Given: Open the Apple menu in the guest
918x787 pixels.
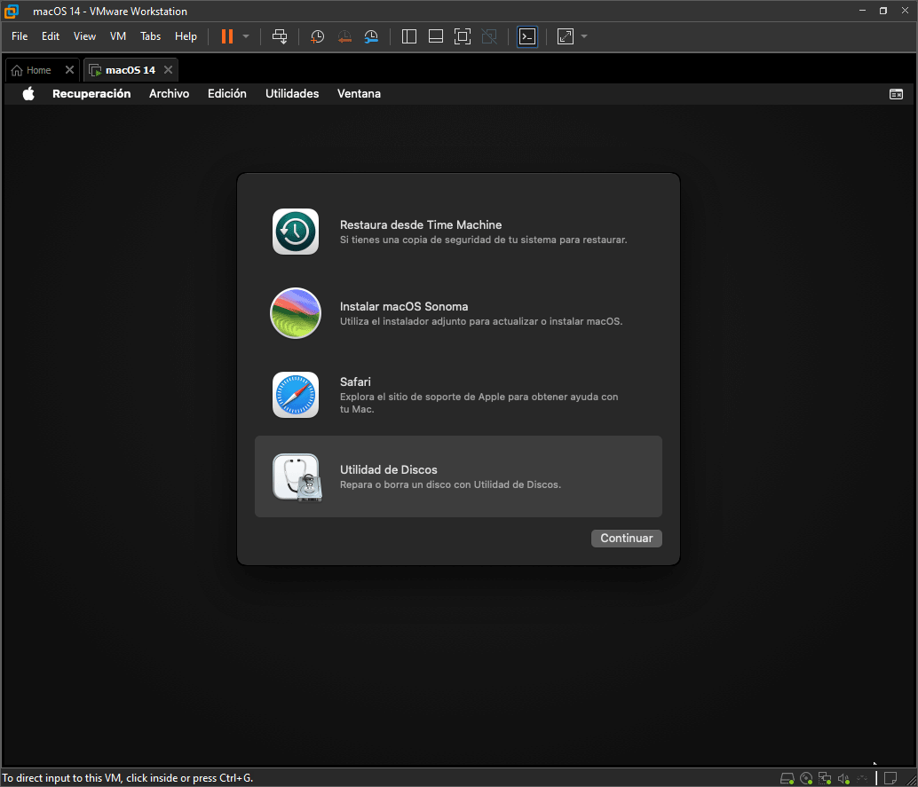Looking at the screenshot, I should click(x=28, y=94).
